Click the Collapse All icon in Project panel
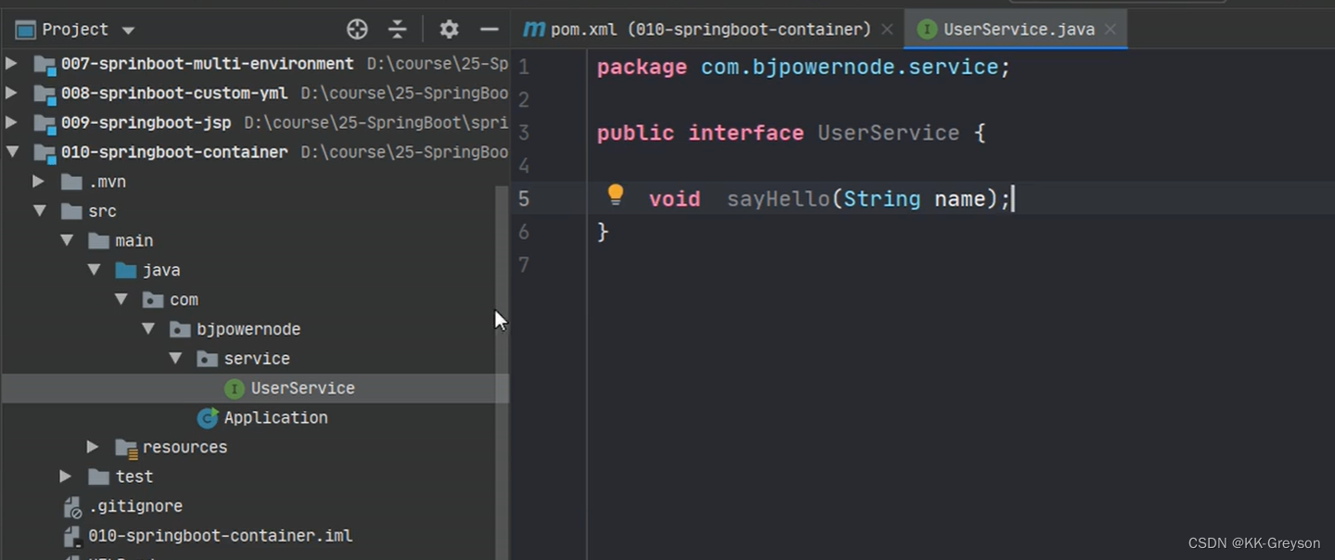 click(398, 30)
